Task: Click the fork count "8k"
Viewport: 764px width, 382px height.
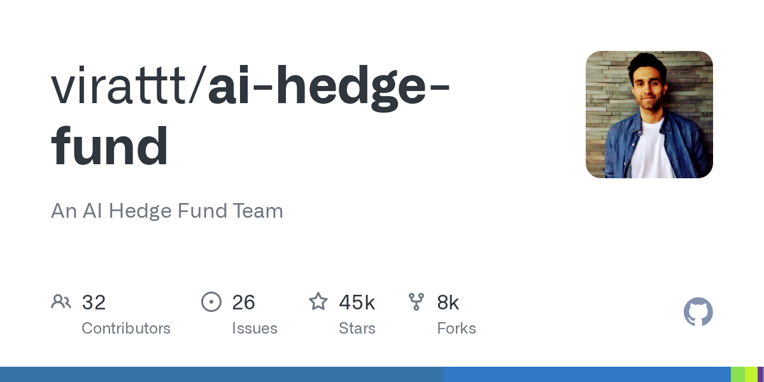Action: pos(448,302)
